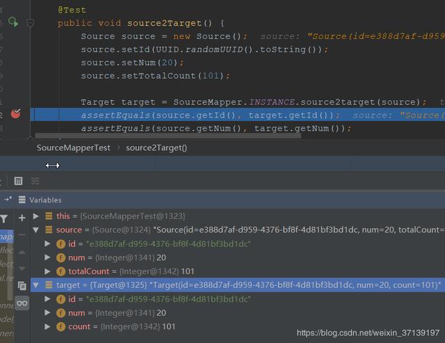
Task: Click the field icon beside target num
Action: coord(60,313)
